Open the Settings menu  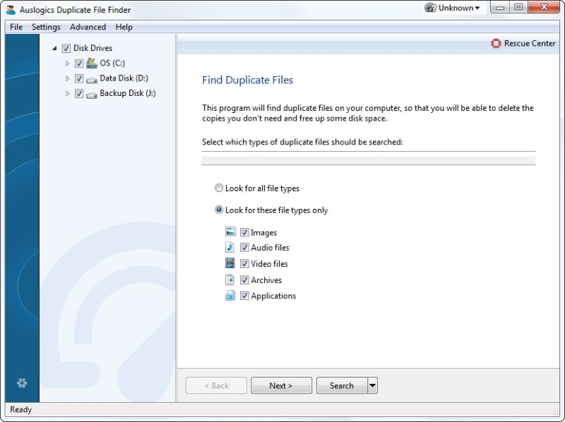click(46, 27)
